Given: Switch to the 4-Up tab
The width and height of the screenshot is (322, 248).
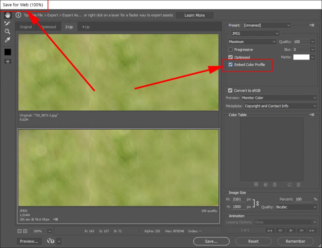Looking at the screenshot, I should tap(86, 27).
